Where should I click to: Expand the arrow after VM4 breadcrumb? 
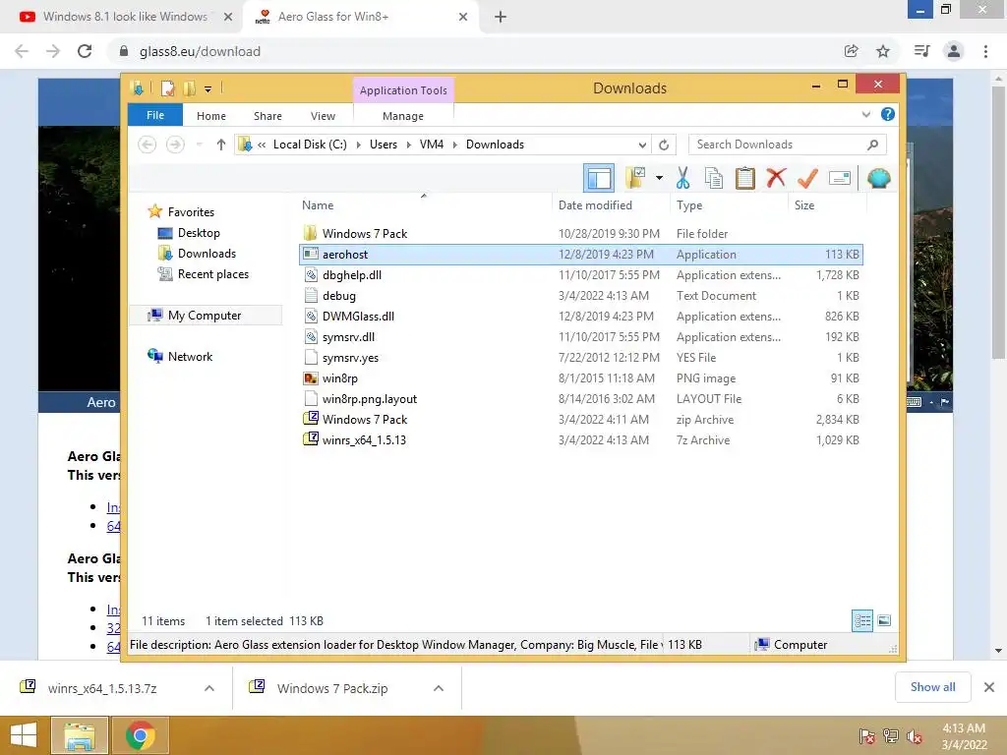tap(454, 145)
